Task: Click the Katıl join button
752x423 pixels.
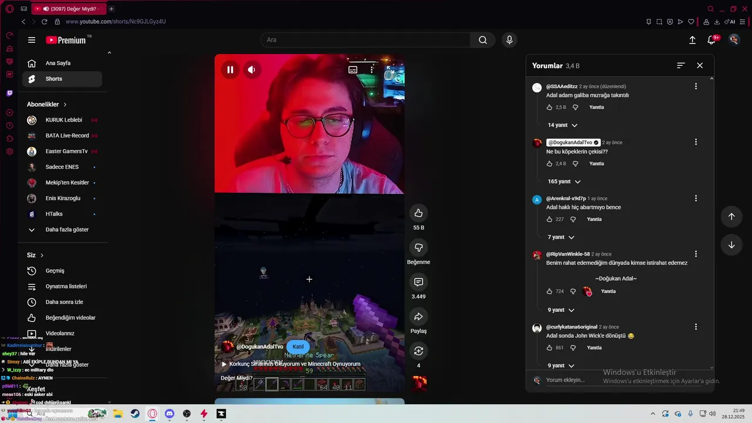Action: click(298, 347)
